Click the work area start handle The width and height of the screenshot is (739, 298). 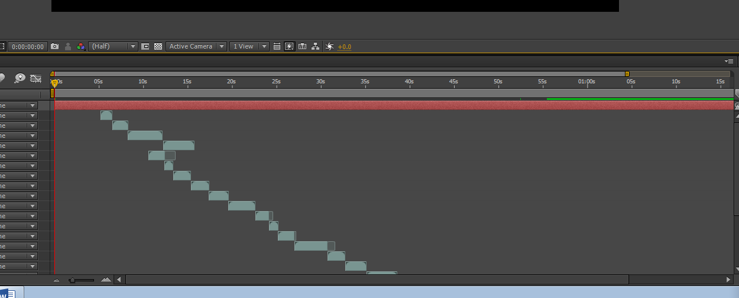coord(53,93)
